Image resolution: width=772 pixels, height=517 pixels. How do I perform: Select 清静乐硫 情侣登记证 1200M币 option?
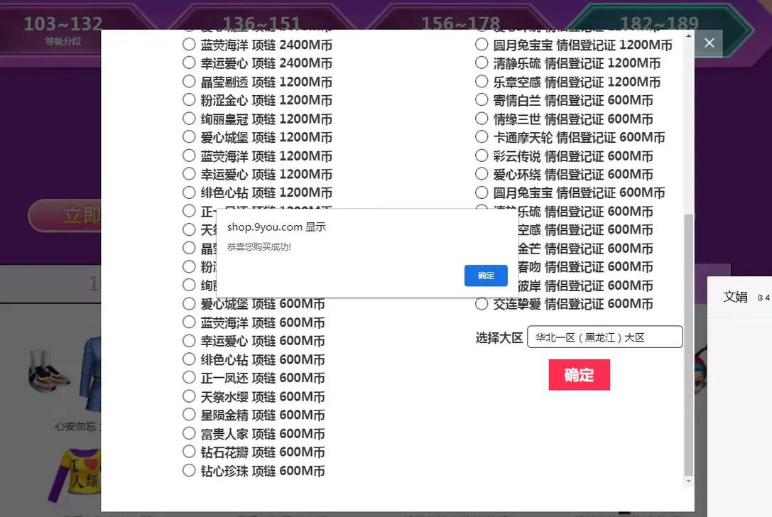pyautogui.click(x=481, y=62)
